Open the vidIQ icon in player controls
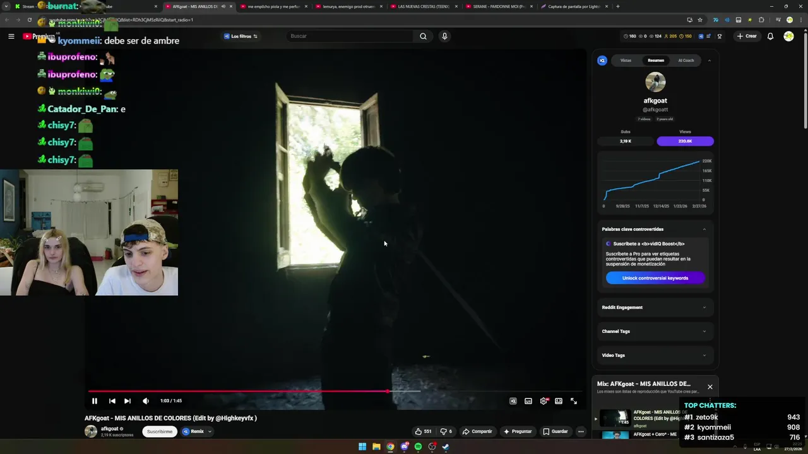Viewport: 808px width, 454px height. tap(513, 401)
